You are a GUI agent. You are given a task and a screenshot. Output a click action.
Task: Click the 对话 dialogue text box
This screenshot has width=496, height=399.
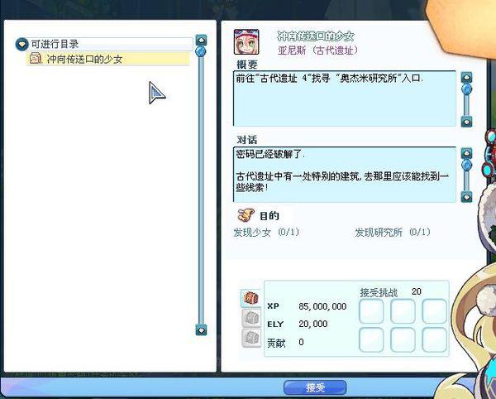click(345, 174)
